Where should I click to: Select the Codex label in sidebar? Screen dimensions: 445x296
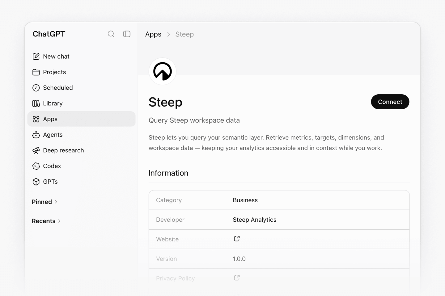tap(52, 166)
